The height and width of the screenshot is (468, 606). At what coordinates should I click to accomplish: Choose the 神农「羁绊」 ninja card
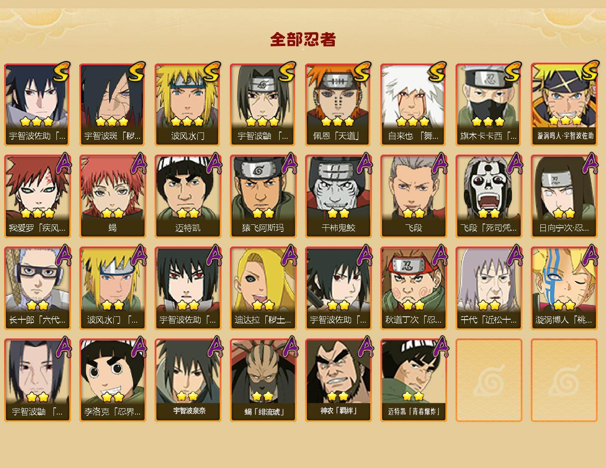click(338, 380)
